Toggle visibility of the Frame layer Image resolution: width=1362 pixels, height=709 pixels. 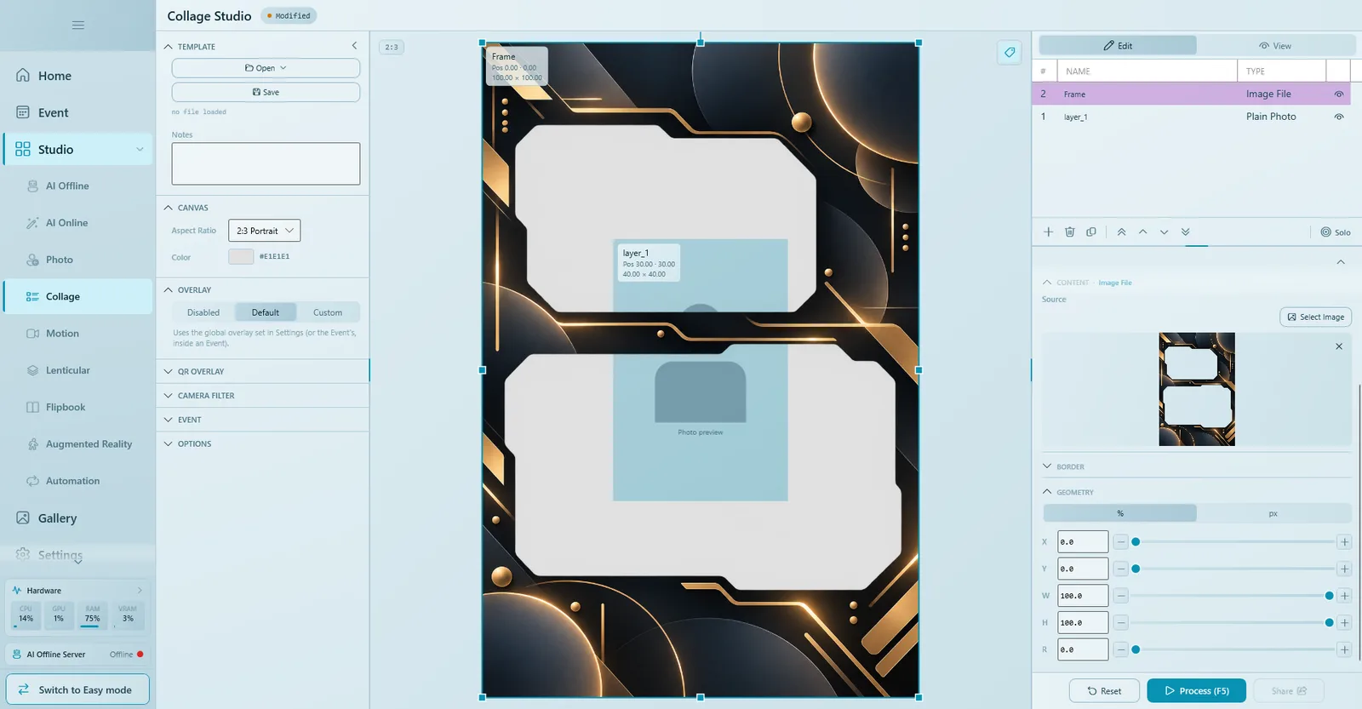pyautogui.click(x=1339, y=94)
